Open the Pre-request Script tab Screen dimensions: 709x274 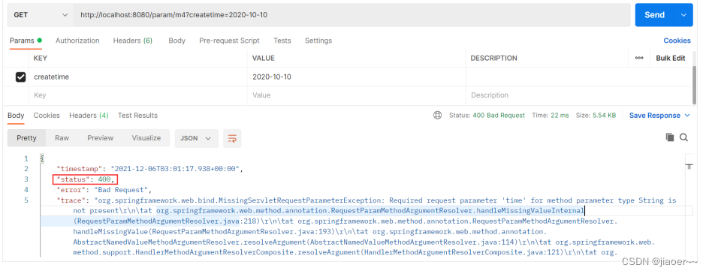click(x=229, y=41)
